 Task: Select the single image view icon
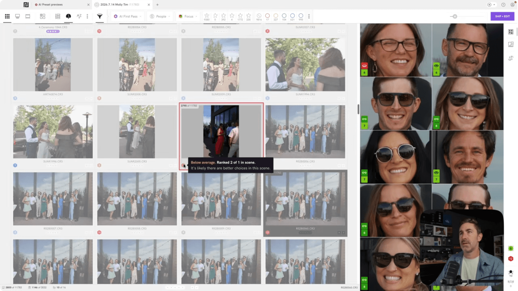pos(28,16)
